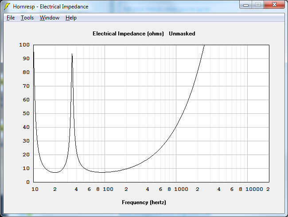Open the Tools menu

pos(27,18)
